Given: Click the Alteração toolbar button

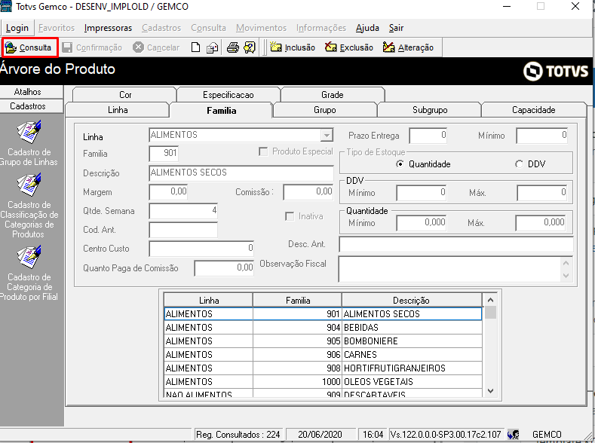Looking at the screenshot, I should (x=408, y=47).
